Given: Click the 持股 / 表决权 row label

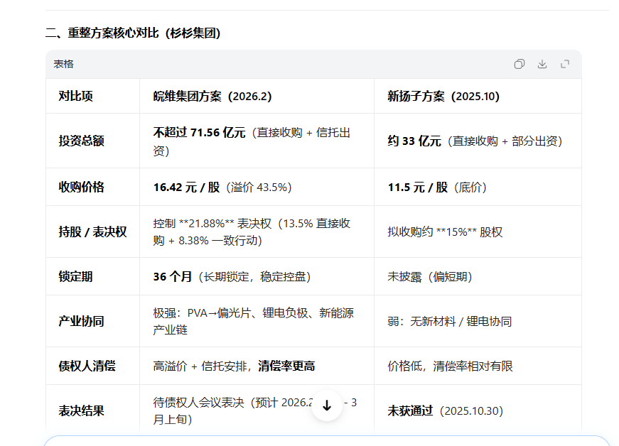Looking at the screenshot, I should pyautogui.click(x=93, y=232).
